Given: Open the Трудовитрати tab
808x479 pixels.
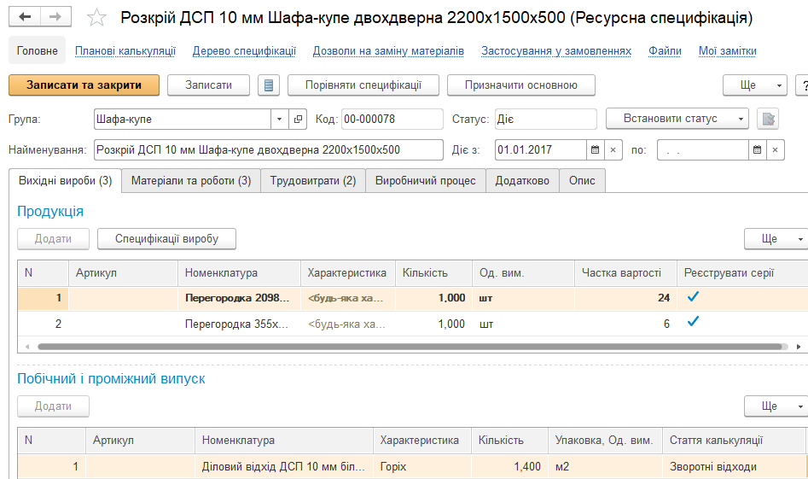Looking at the screenshot, I should point(312,180).
